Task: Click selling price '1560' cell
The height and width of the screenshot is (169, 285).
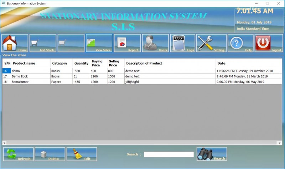Action: click(116, 76)
